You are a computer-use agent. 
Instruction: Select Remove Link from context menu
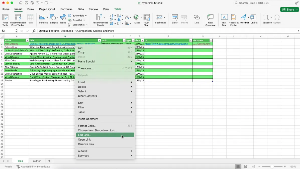86,144
